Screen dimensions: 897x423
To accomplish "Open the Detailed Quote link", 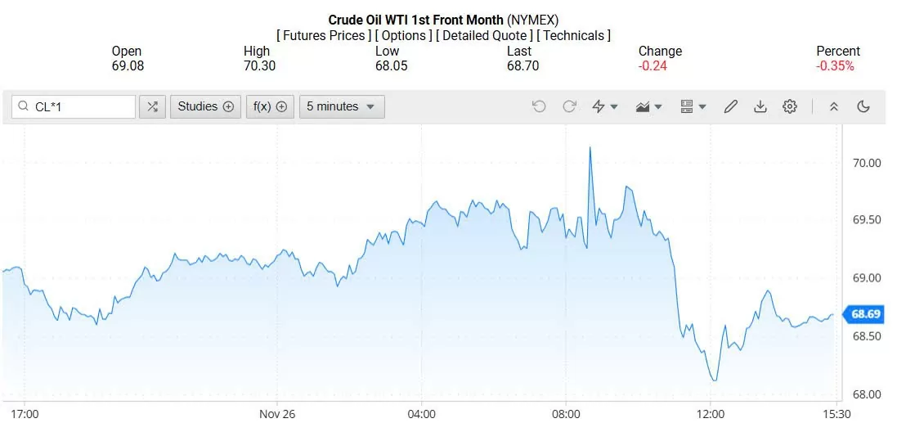I will tap(484, 35).
